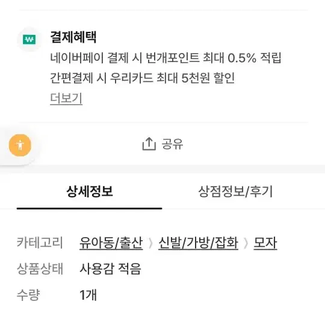Open the 신발/가방/잡화 category link
This screenshot has width=325, height=325.
198,243
